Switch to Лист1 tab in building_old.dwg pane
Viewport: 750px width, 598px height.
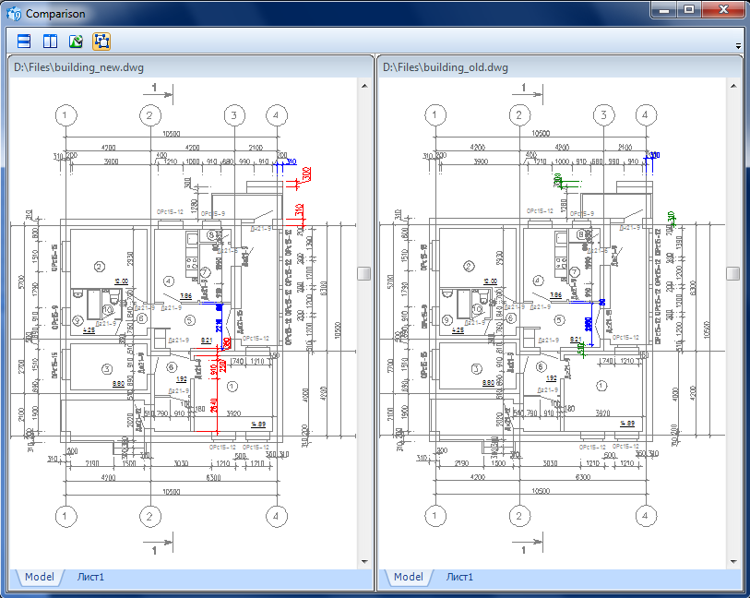(x=459, y=577)
